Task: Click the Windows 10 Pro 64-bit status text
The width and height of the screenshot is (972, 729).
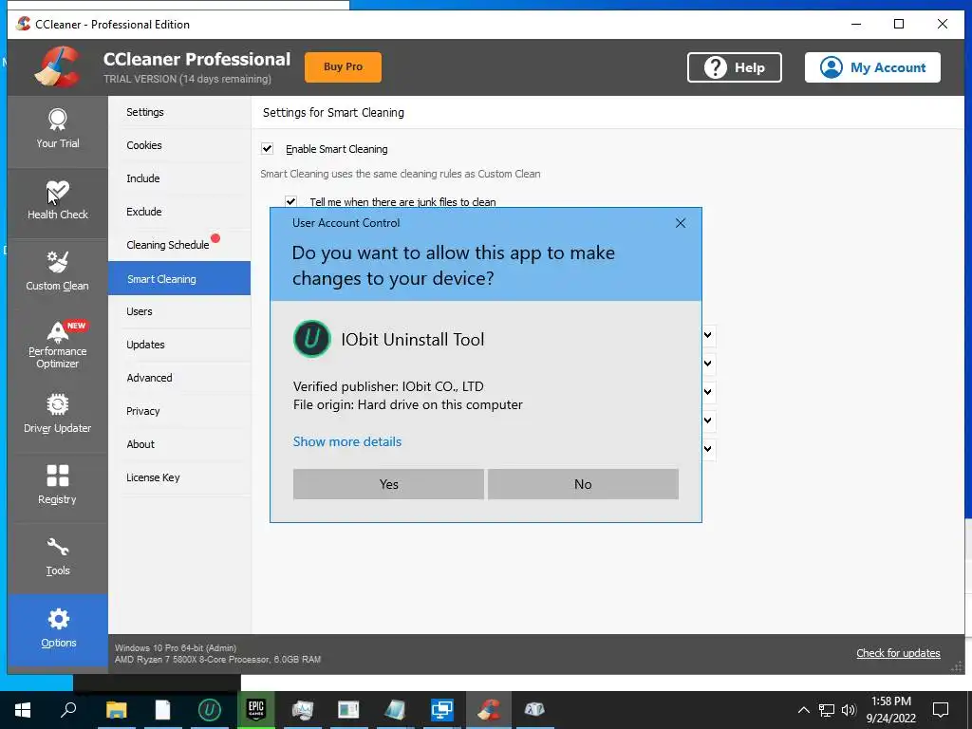Action: tap(176, 647)
